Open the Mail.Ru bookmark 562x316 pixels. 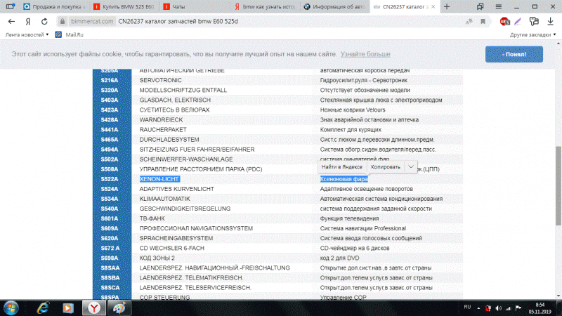[69, 34]
